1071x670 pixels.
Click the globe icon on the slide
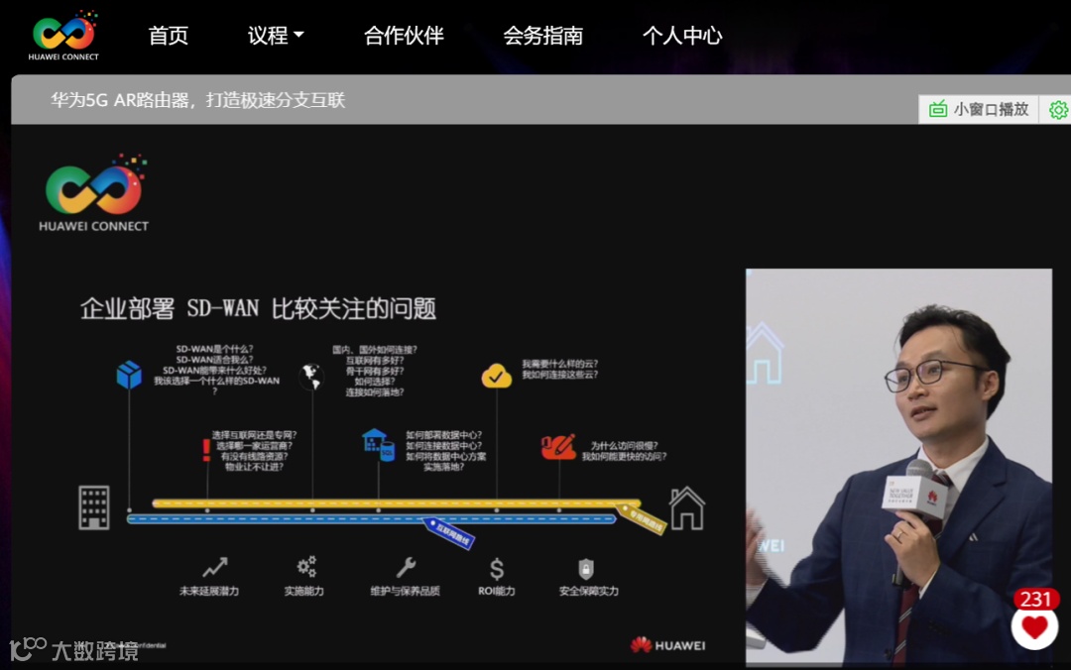click(x=311, y=377)
